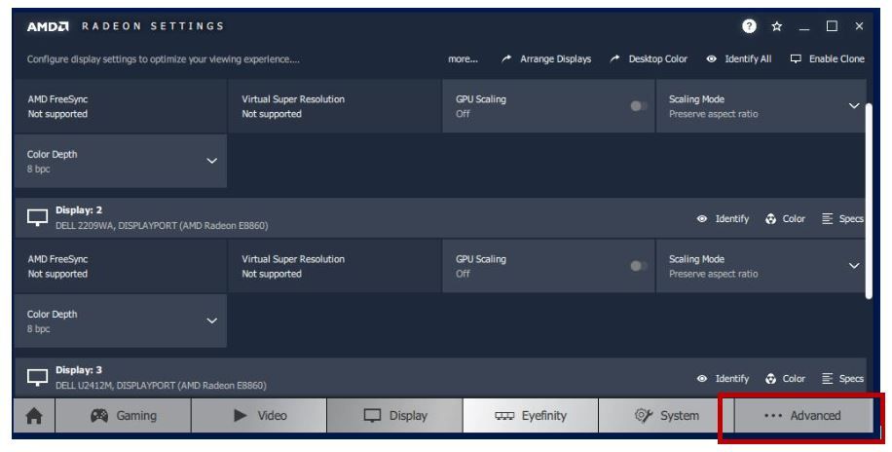
Task: Open the Eyefinity tab
Action: coord(531,416)
